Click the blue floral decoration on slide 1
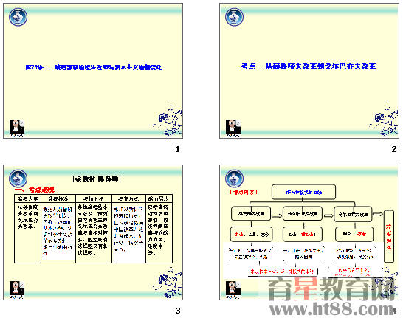The height and width of the screenshot is (318, 406). click(x=168, y=120)
